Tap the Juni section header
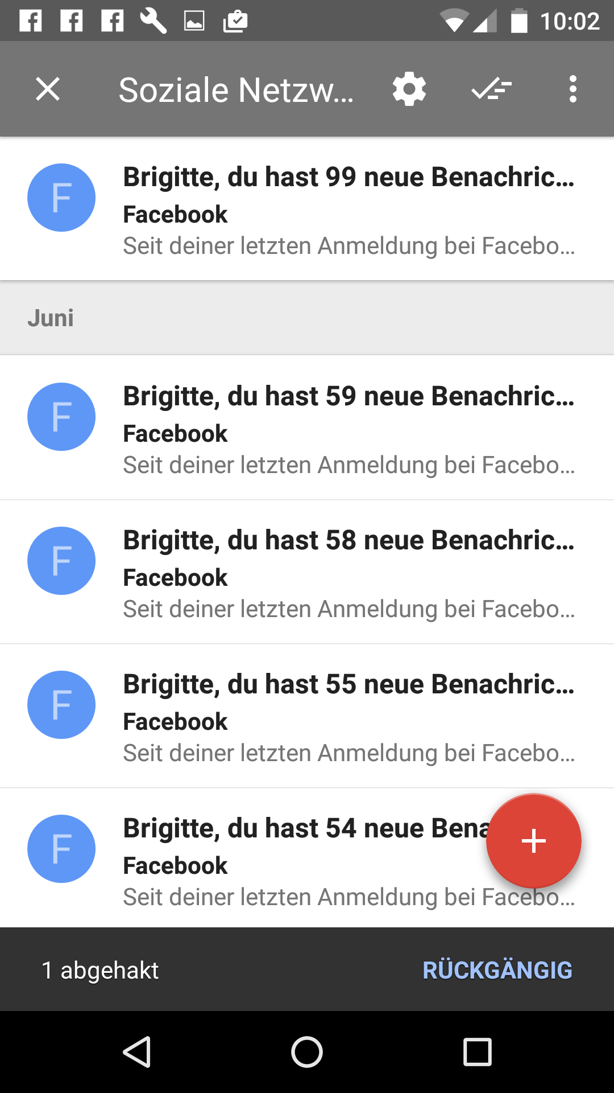 point(307,318)
